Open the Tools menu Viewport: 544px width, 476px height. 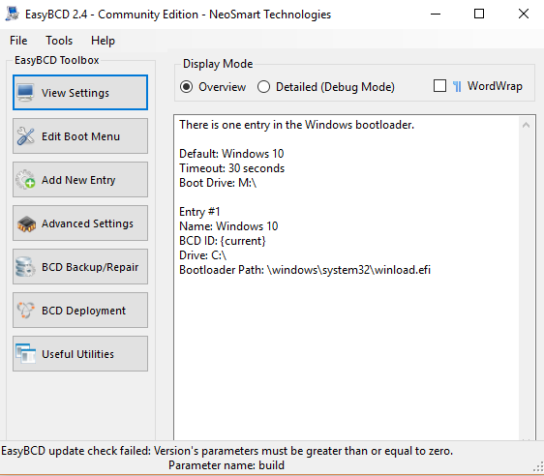coord(59,41)
